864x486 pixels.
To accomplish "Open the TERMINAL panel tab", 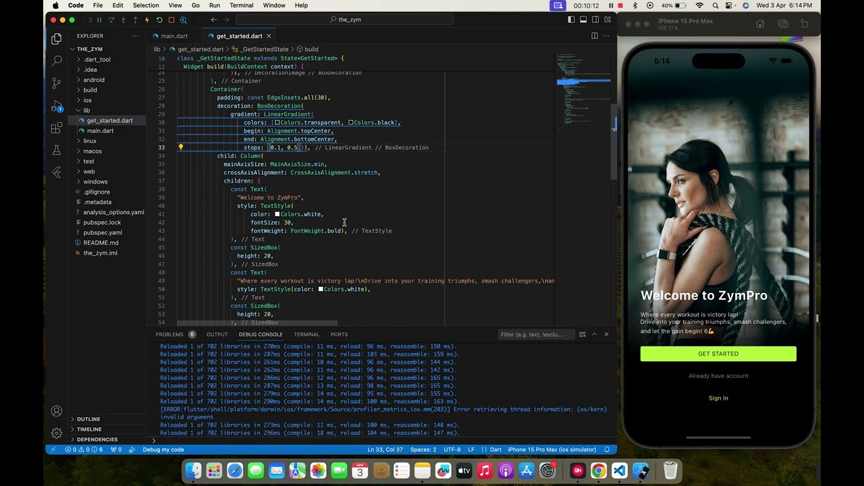I will [x=306, y=334].
